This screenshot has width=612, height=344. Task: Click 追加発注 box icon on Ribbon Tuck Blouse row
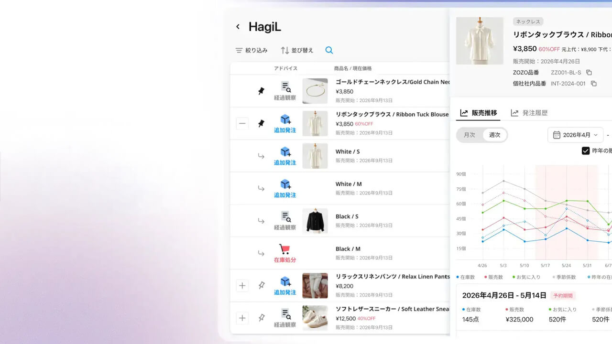click(285, 119)
